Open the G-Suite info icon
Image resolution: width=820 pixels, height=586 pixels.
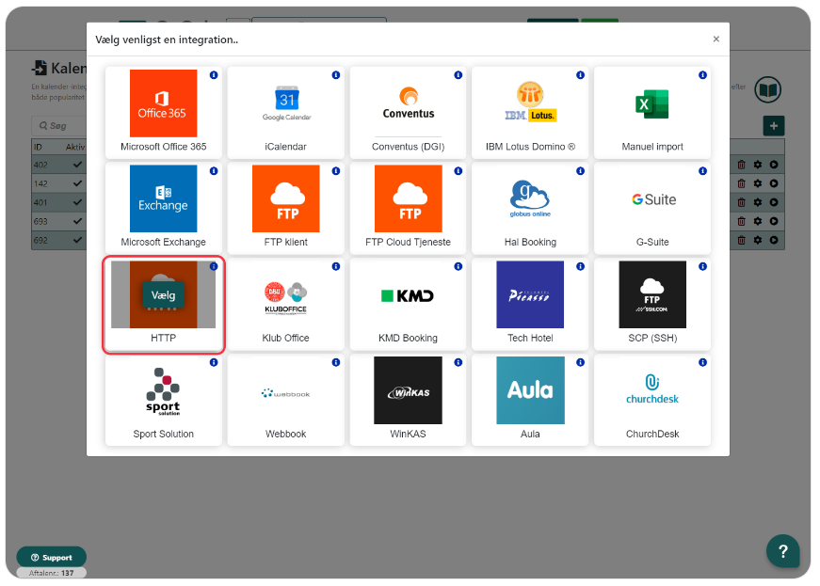click(x=703, y=171)
